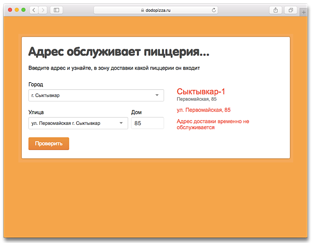This screenshot has width=313, height=243.
Task: Open the Город dropdown showing г. Сыктывкар
Action: pyautogui.click(x=96, y=95)
